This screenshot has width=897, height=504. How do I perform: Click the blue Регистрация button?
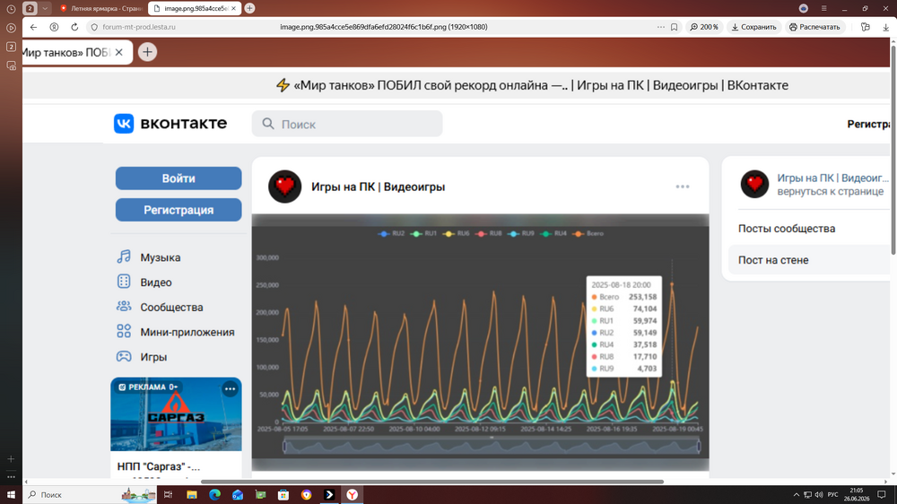tap(179, 210)
